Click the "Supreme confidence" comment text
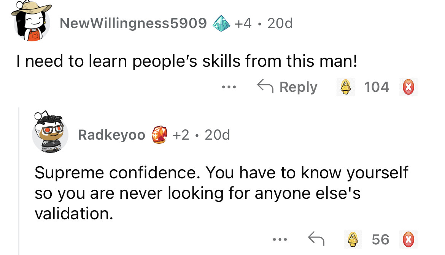 pyautogui.click(x=221, y=193)
